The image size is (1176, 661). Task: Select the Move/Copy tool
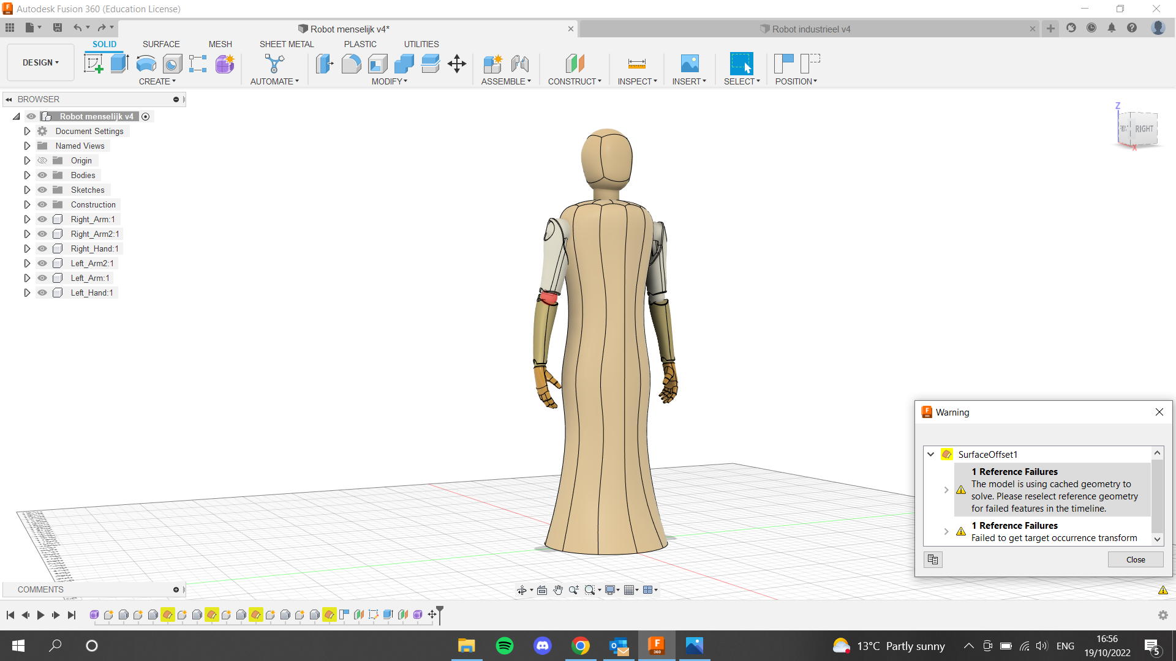pos(456,63)
